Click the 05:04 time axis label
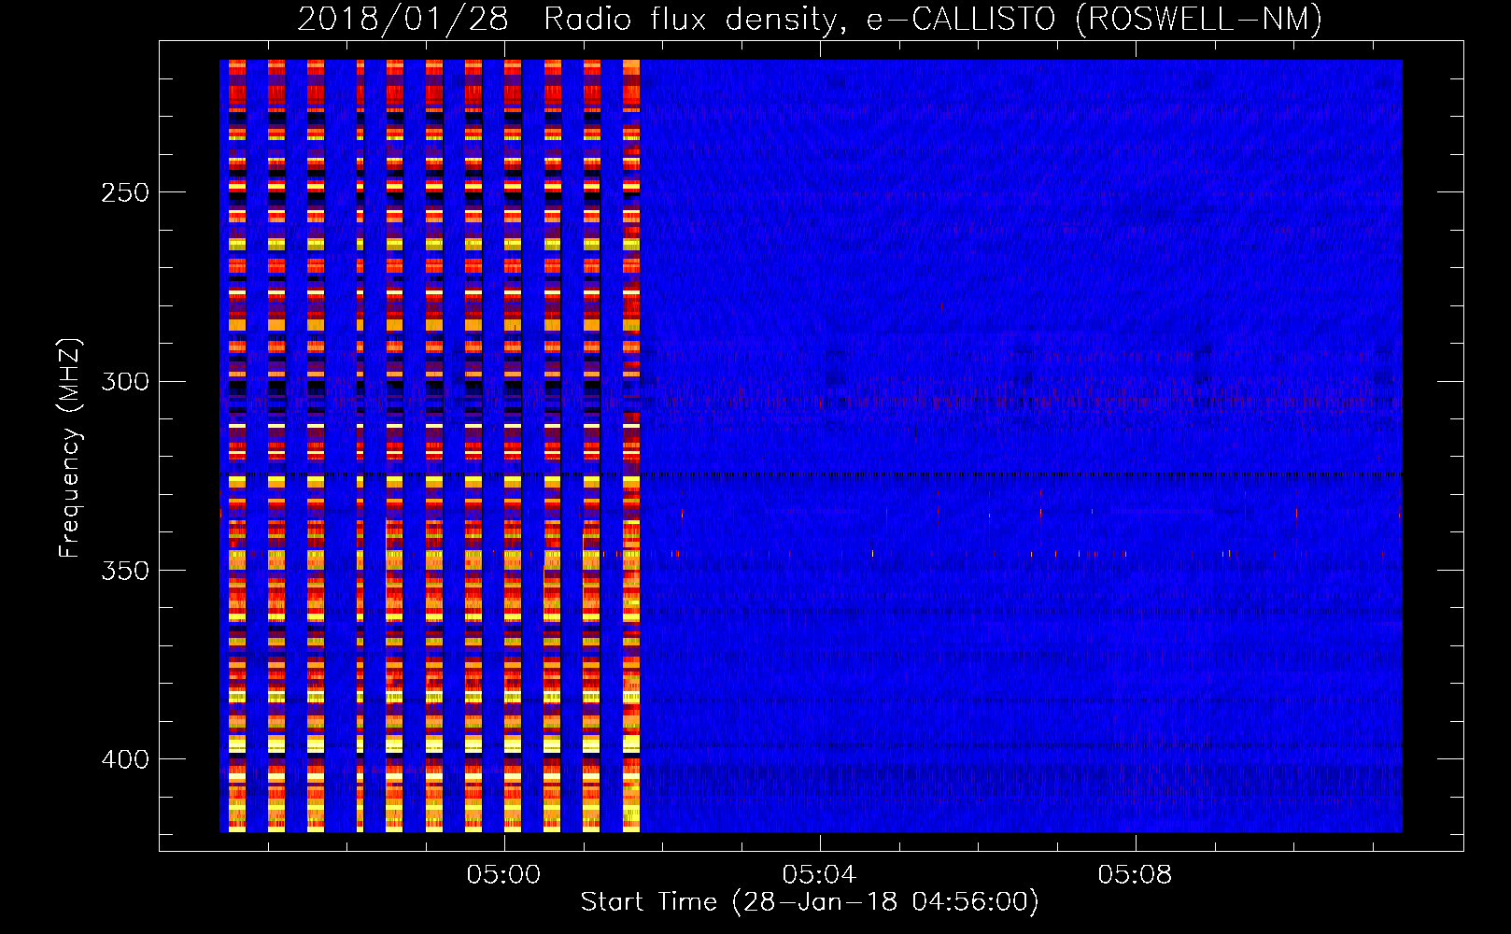The width and height of the screenshot is (1511, 934). [x=819, y=875]
